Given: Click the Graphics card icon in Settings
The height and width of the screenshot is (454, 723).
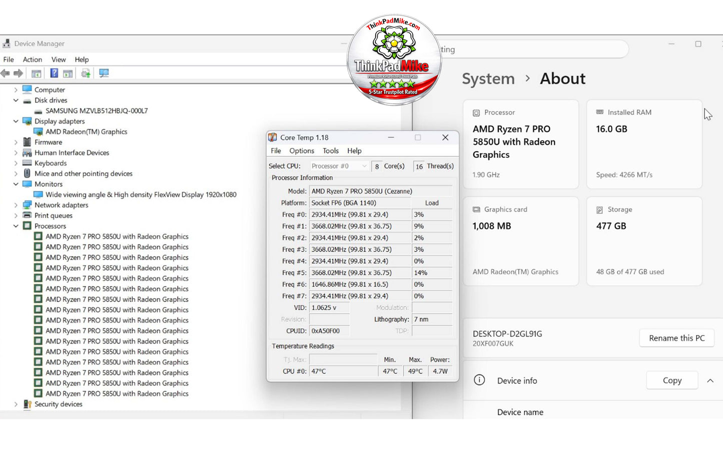Looking at the screenshot, I should coord(476,209).
